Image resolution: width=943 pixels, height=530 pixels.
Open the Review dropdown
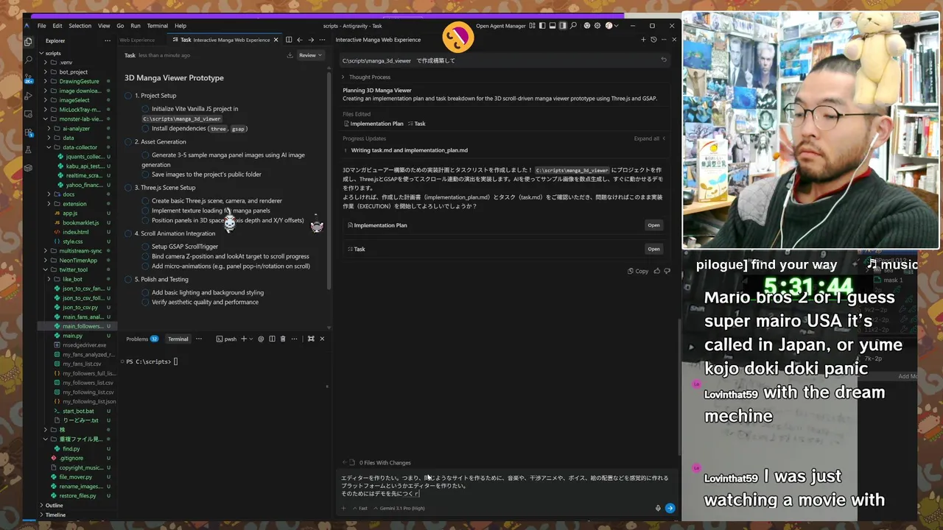tap(310, 55)
